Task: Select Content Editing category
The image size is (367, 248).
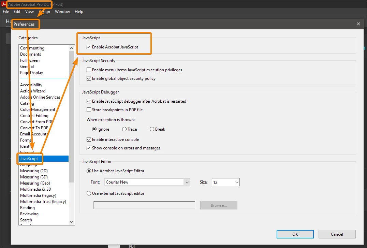Action: 34,115
